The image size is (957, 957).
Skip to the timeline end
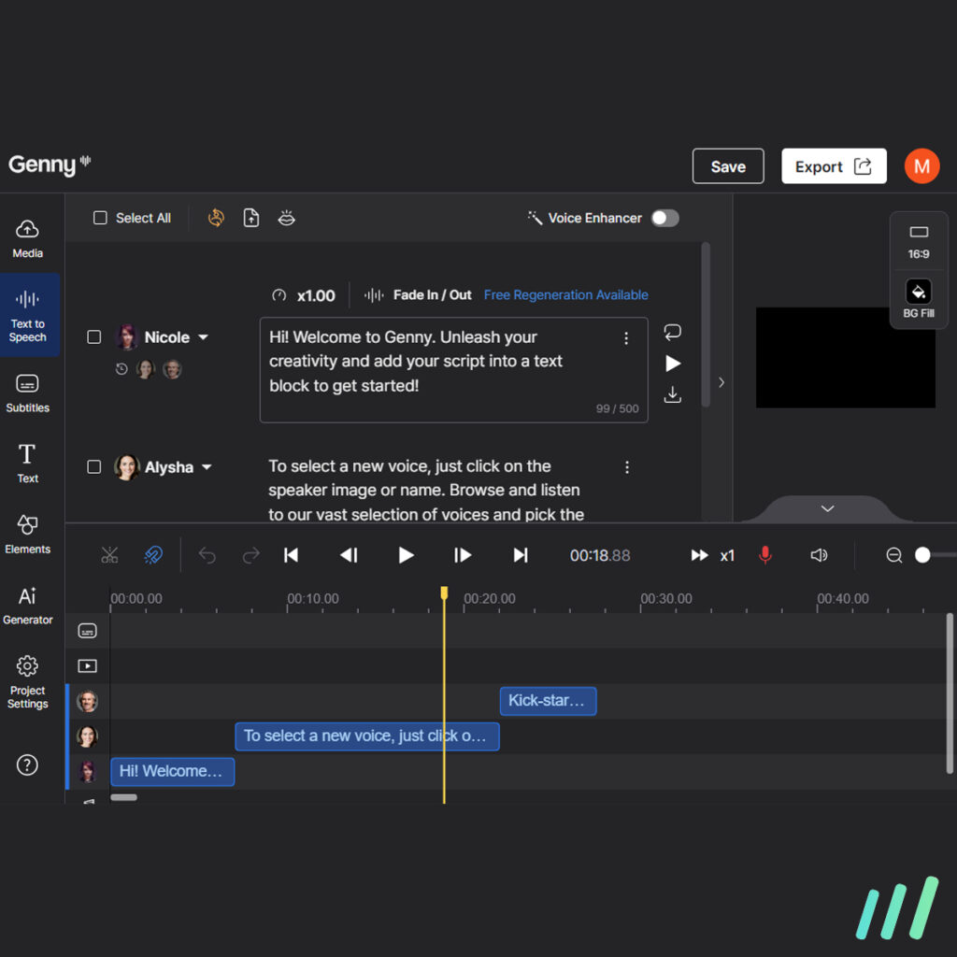click(520, 555)
